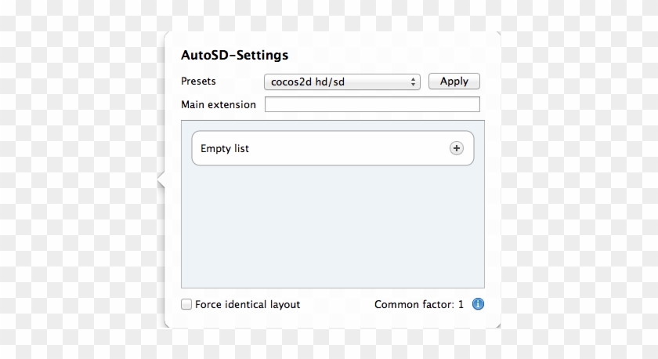Viewport: 658px width, 359px height.
Task: Click the 'Force identical layout' label text
Action: (x=248, y=304)
